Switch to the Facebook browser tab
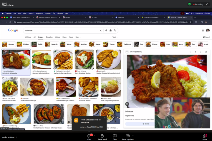The image size is (212, 141). point(121,17)
